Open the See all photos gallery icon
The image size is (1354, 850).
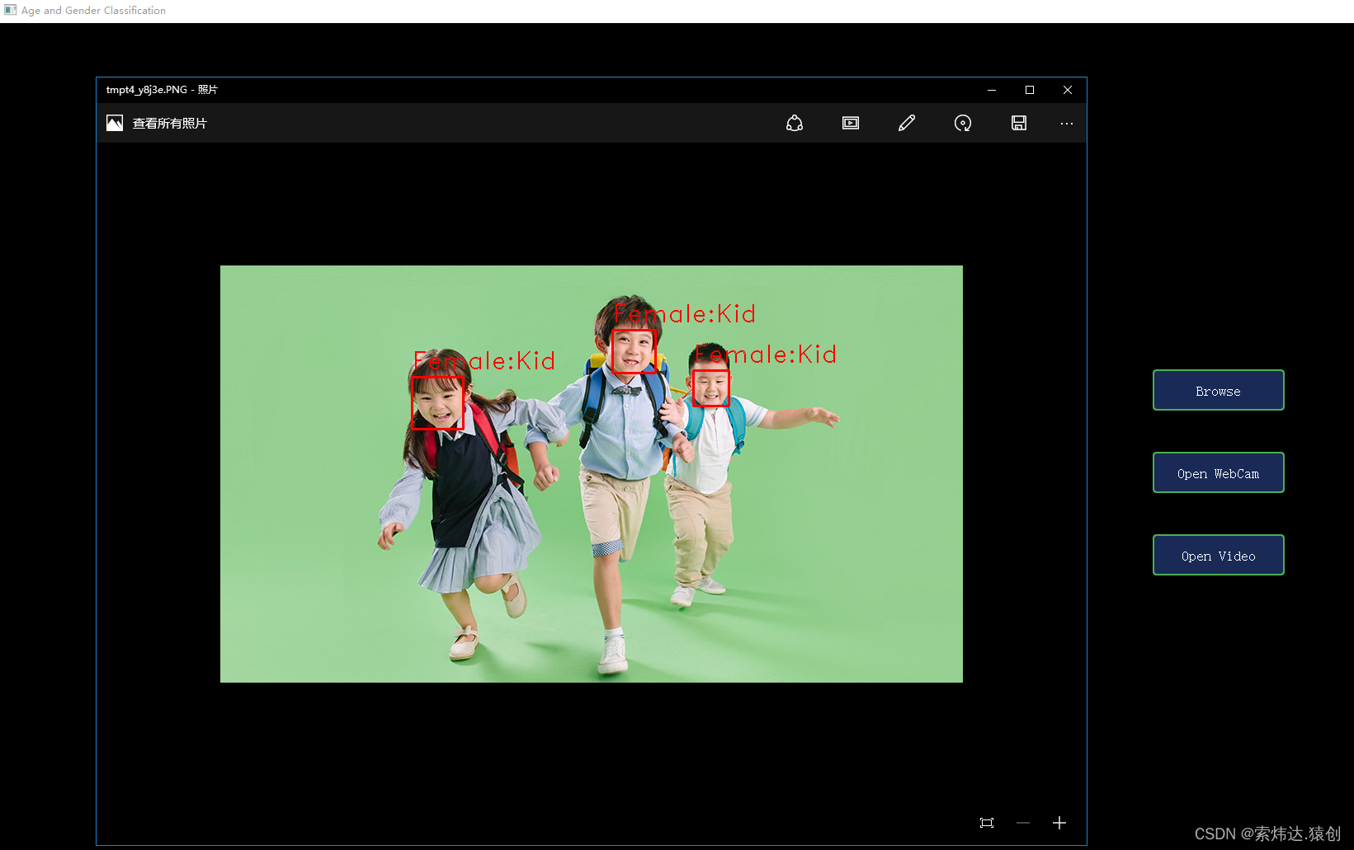click(x=114, y=122)
